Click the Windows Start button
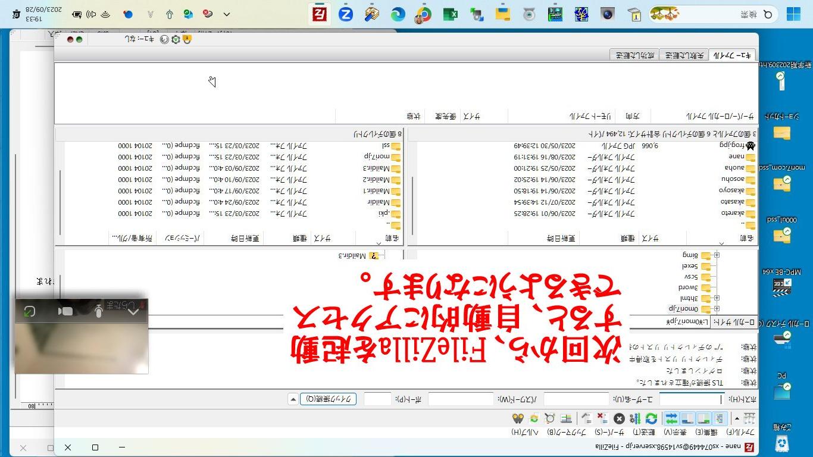 793,14
